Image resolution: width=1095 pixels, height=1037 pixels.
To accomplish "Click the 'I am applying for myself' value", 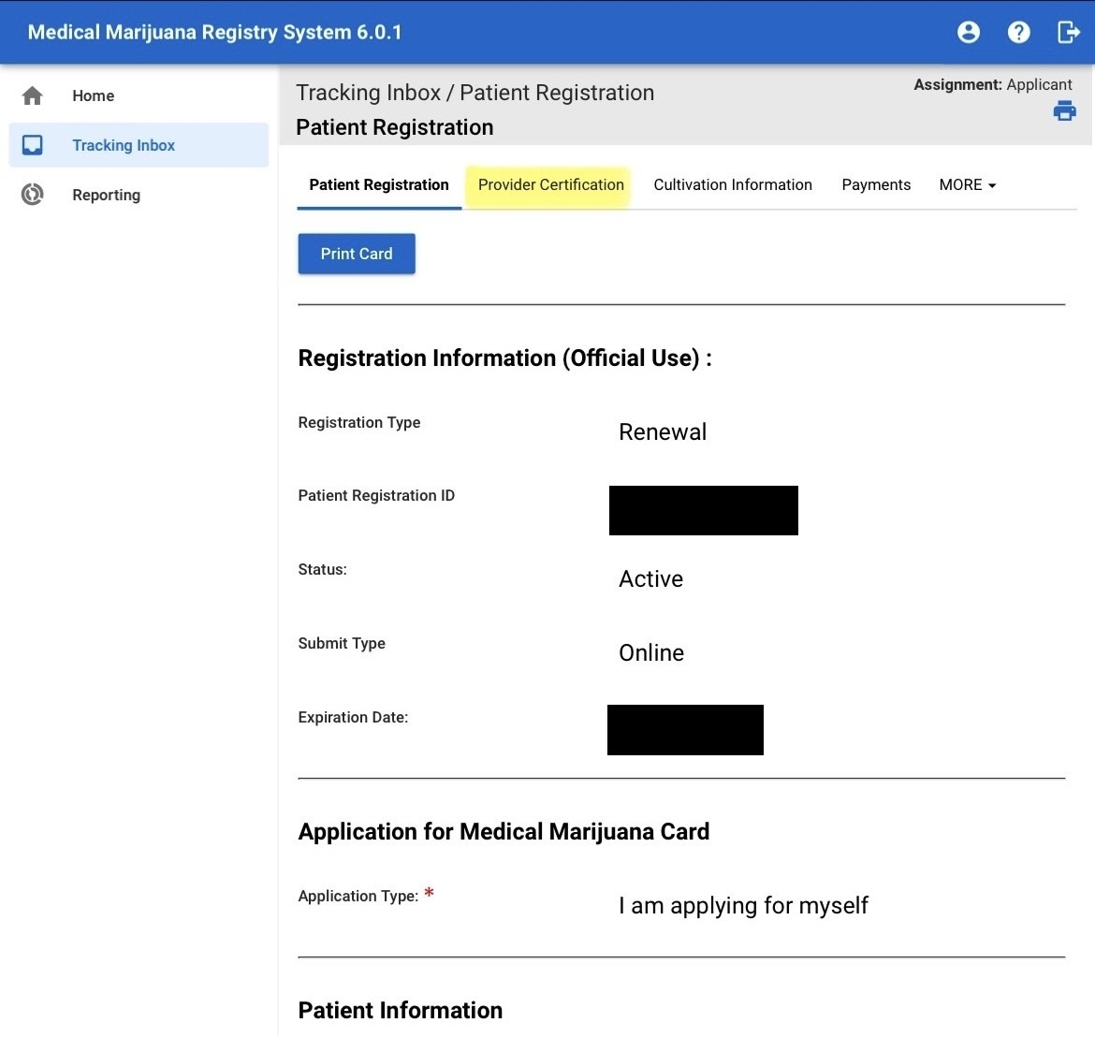I will click(743, 906).
